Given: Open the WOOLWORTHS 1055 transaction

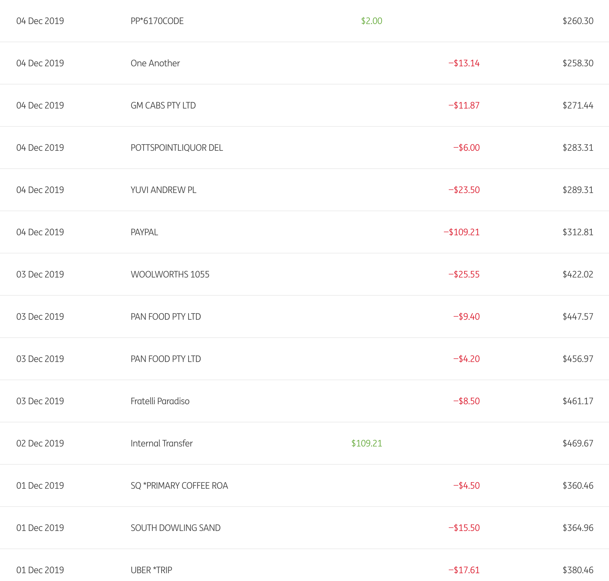Looking at the screenshot, I should [x=170, y=275].
